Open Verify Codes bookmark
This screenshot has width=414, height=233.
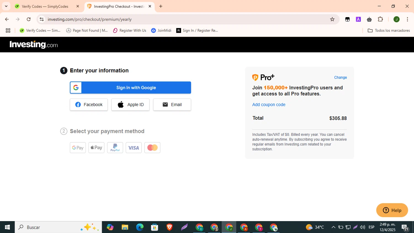40,31
